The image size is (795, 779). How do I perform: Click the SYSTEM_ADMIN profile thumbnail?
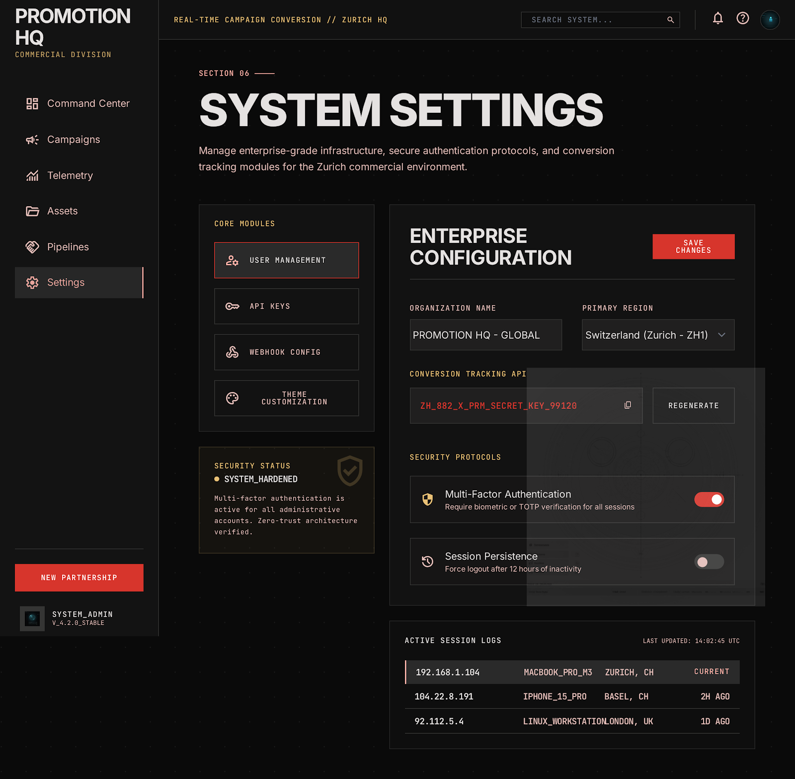point(32,619)
